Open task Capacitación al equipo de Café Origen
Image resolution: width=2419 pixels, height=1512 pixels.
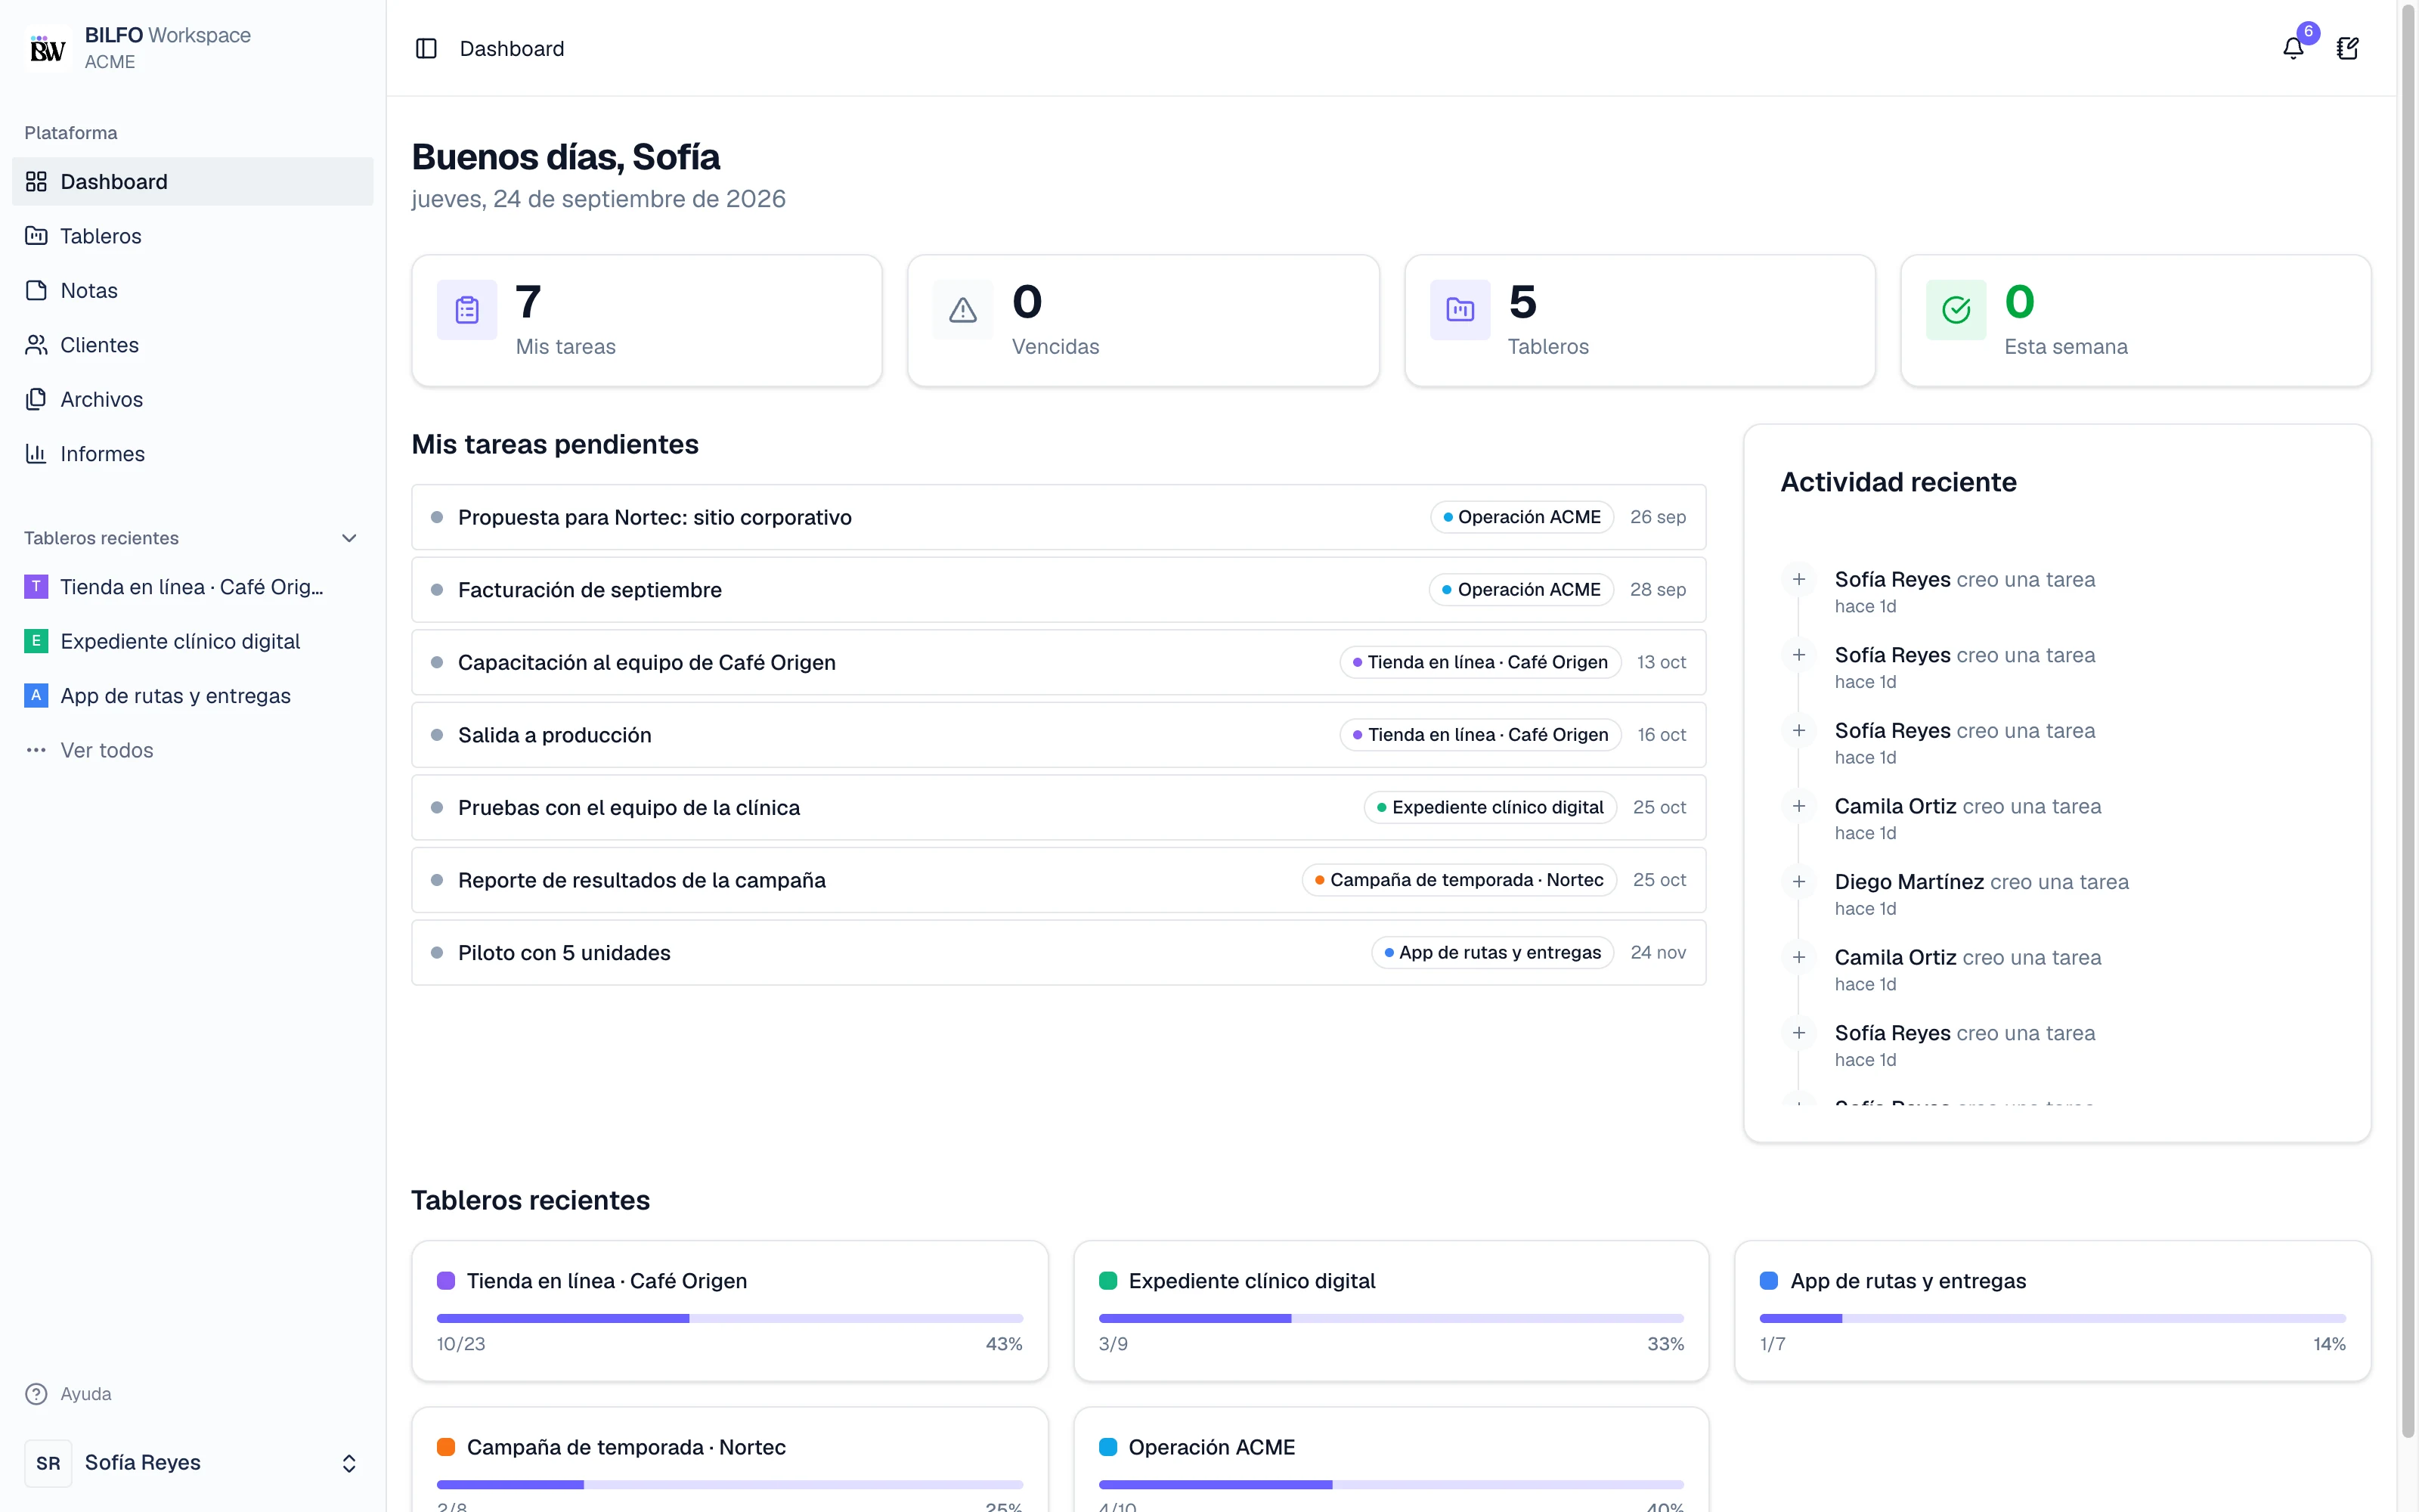(1058, 662)
